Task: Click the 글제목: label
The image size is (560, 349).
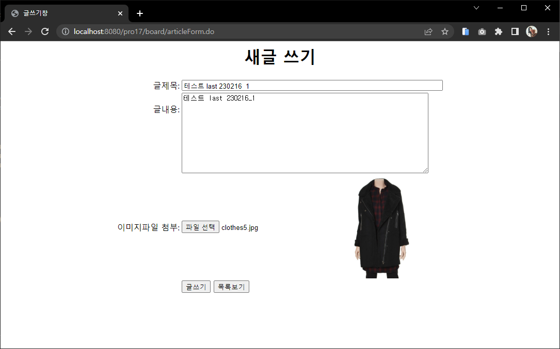Action: [x=166, y=85]
